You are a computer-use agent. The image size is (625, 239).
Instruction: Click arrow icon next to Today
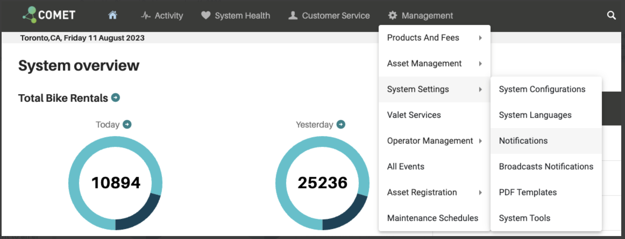tap(127, 124)
